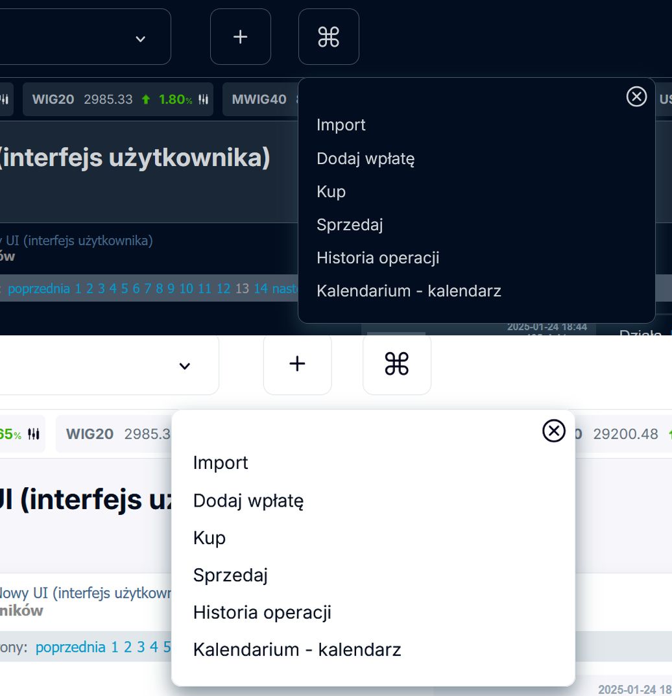
Task: Click the plus button in dark theme header
Action: 240,37
